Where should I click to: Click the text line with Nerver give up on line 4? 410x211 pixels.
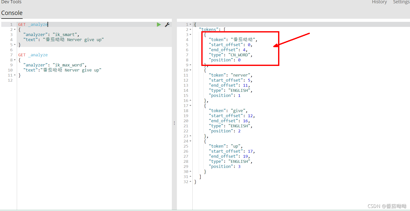64,40
